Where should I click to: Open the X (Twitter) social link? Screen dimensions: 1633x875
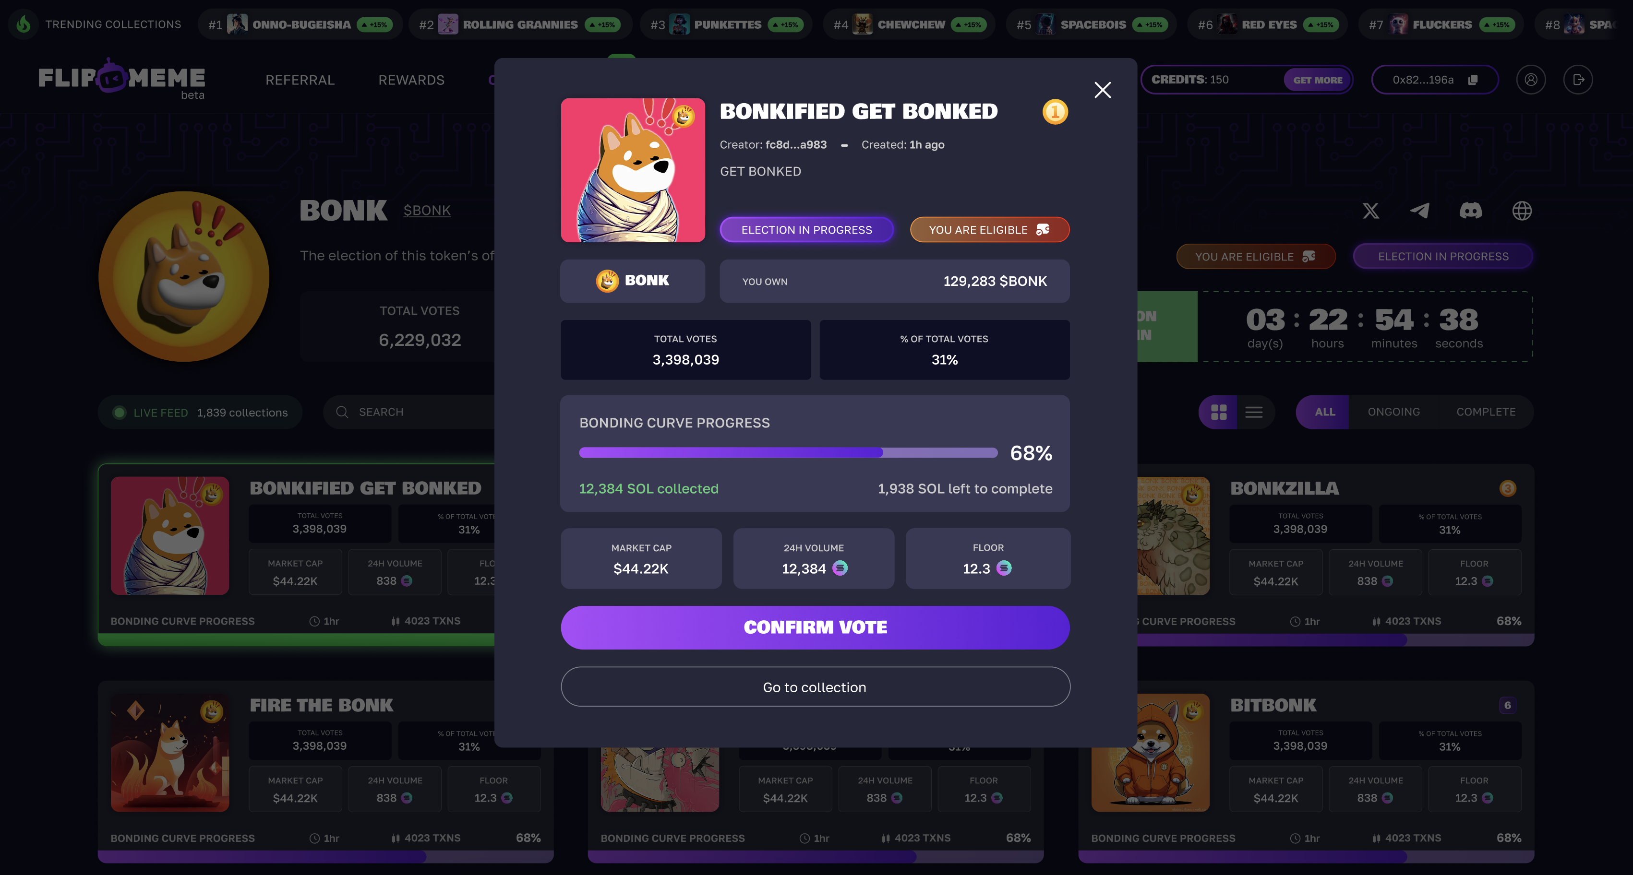(x=1370, y=211)
